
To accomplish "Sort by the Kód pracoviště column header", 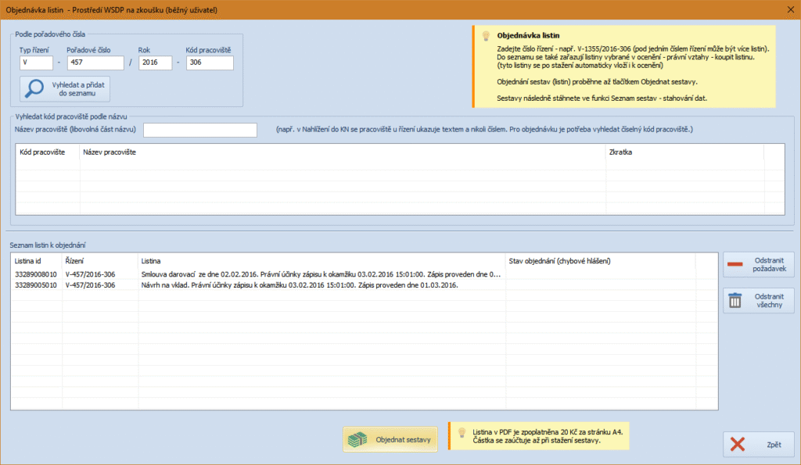I will point(42,152).
